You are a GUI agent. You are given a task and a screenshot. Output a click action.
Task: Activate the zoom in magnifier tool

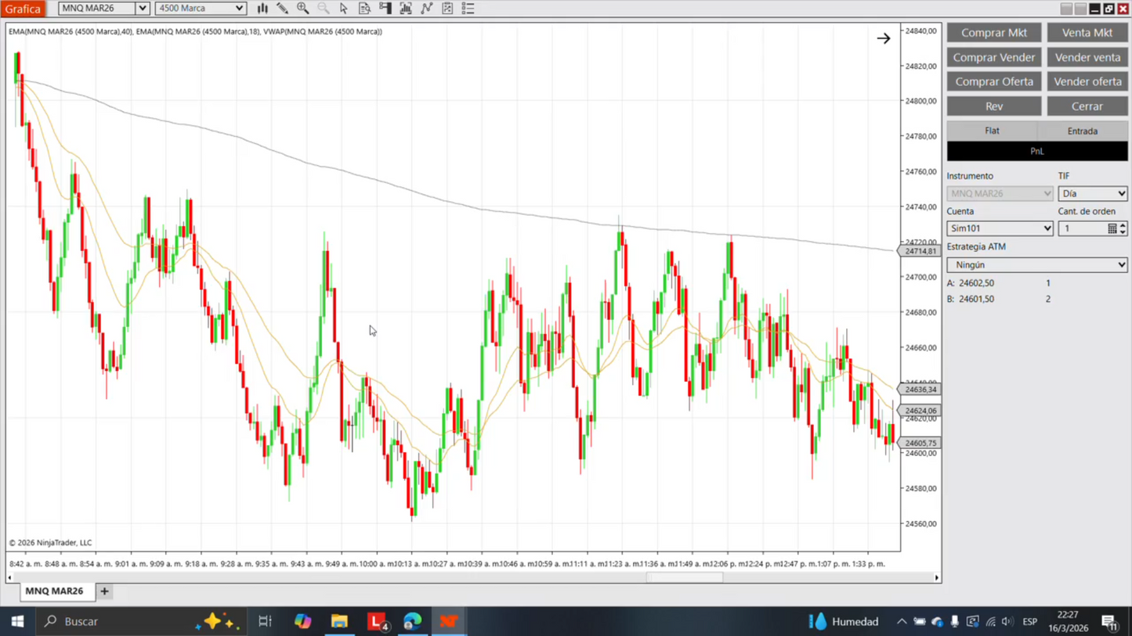coord(303,9)
